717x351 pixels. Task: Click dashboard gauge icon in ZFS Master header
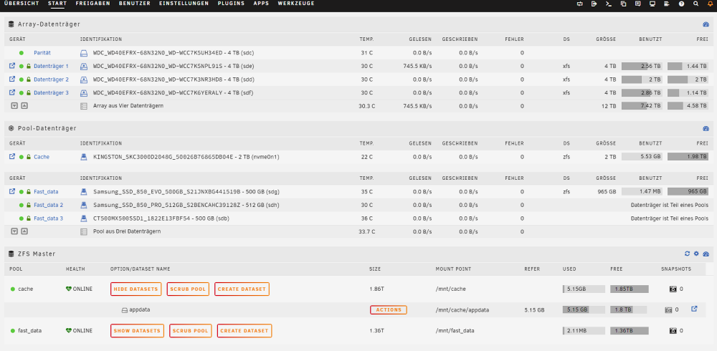tap(706, 254)
